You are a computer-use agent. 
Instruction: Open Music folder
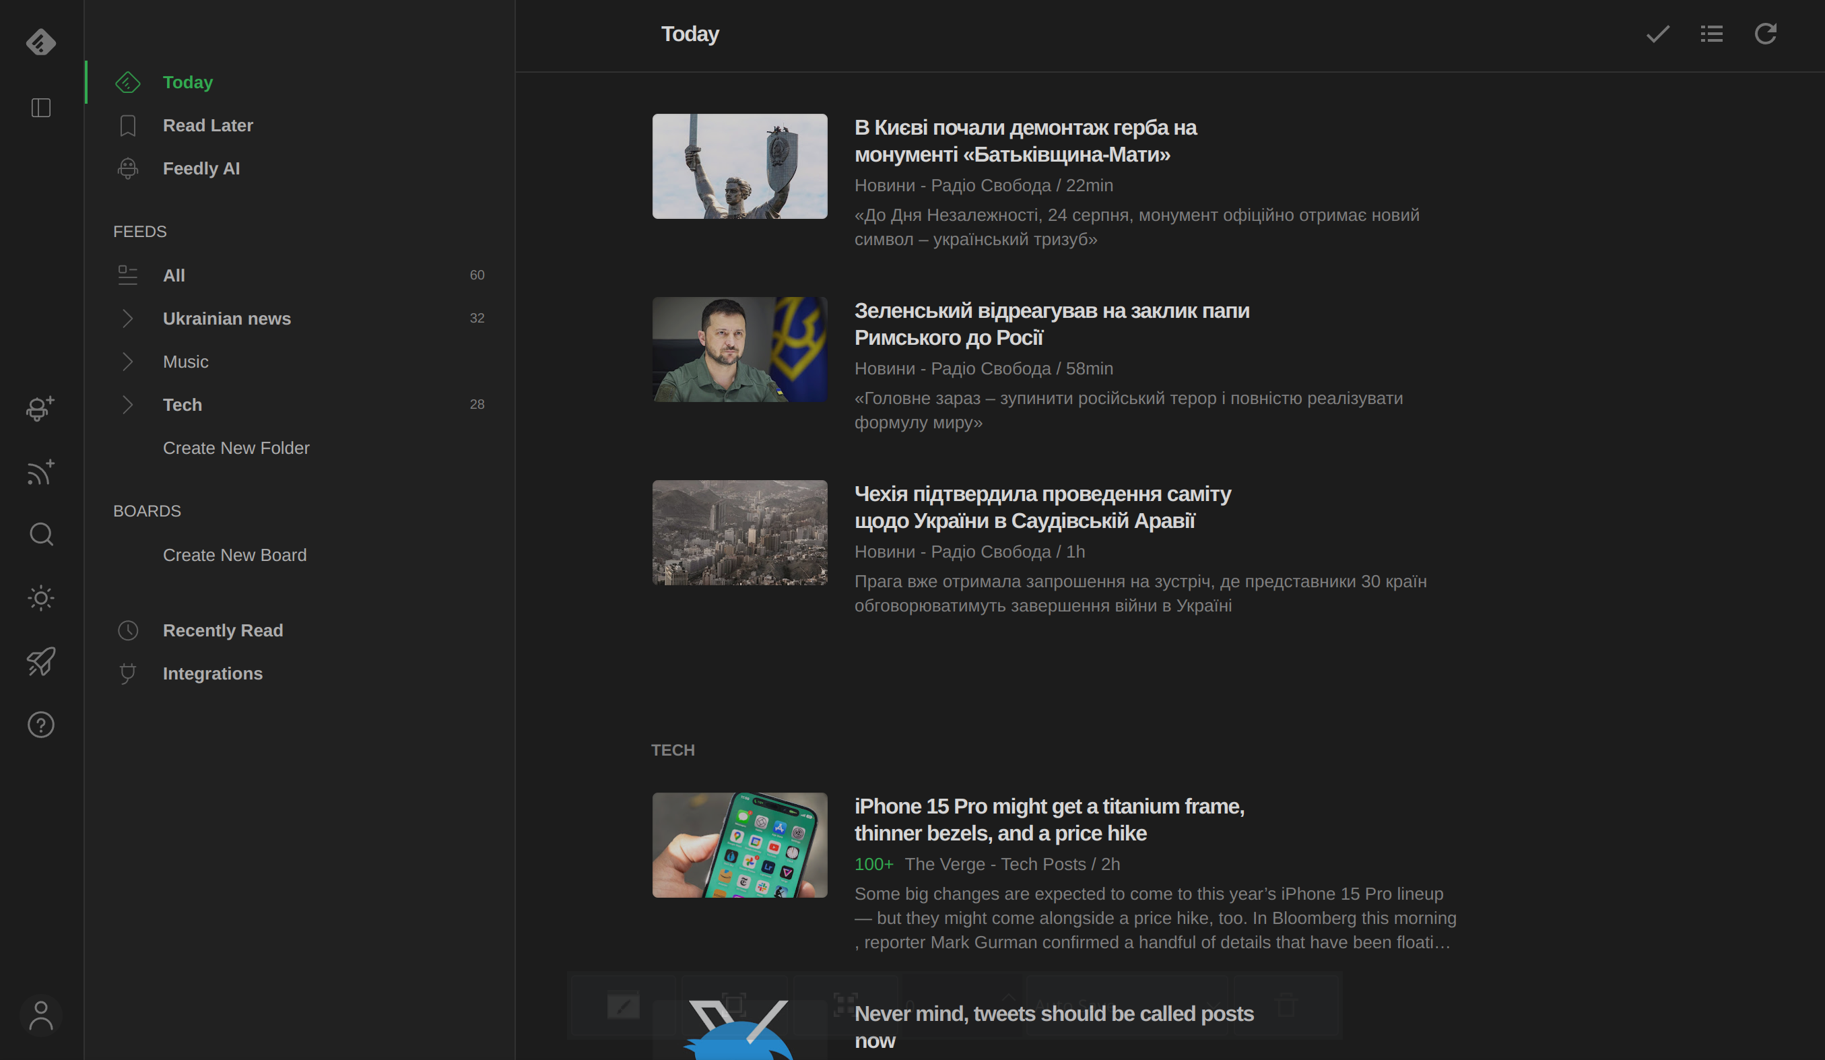pyautogui.click(x=185, y=361)
